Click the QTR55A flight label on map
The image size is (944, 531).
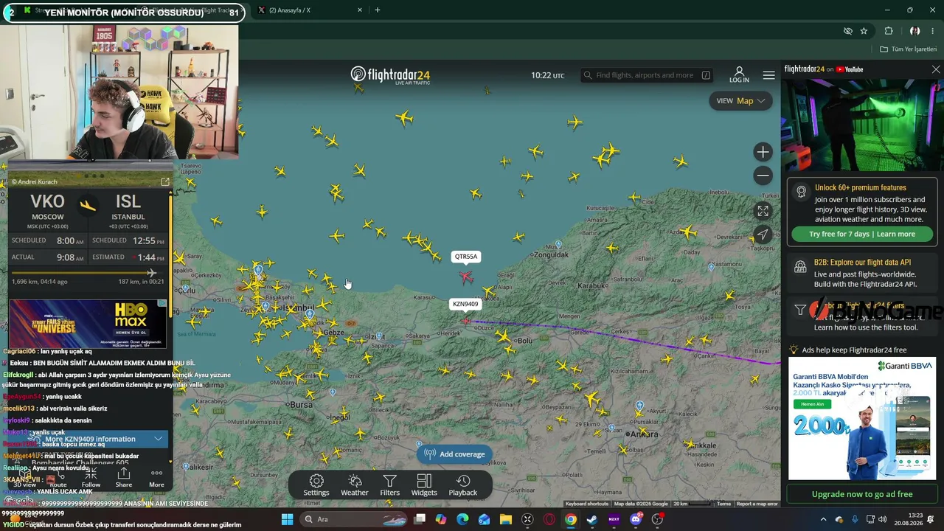click(x=465, y=257)
